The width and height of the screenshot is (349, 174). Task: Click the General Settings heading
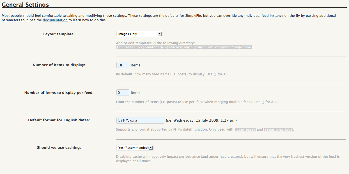click(25, 5)
